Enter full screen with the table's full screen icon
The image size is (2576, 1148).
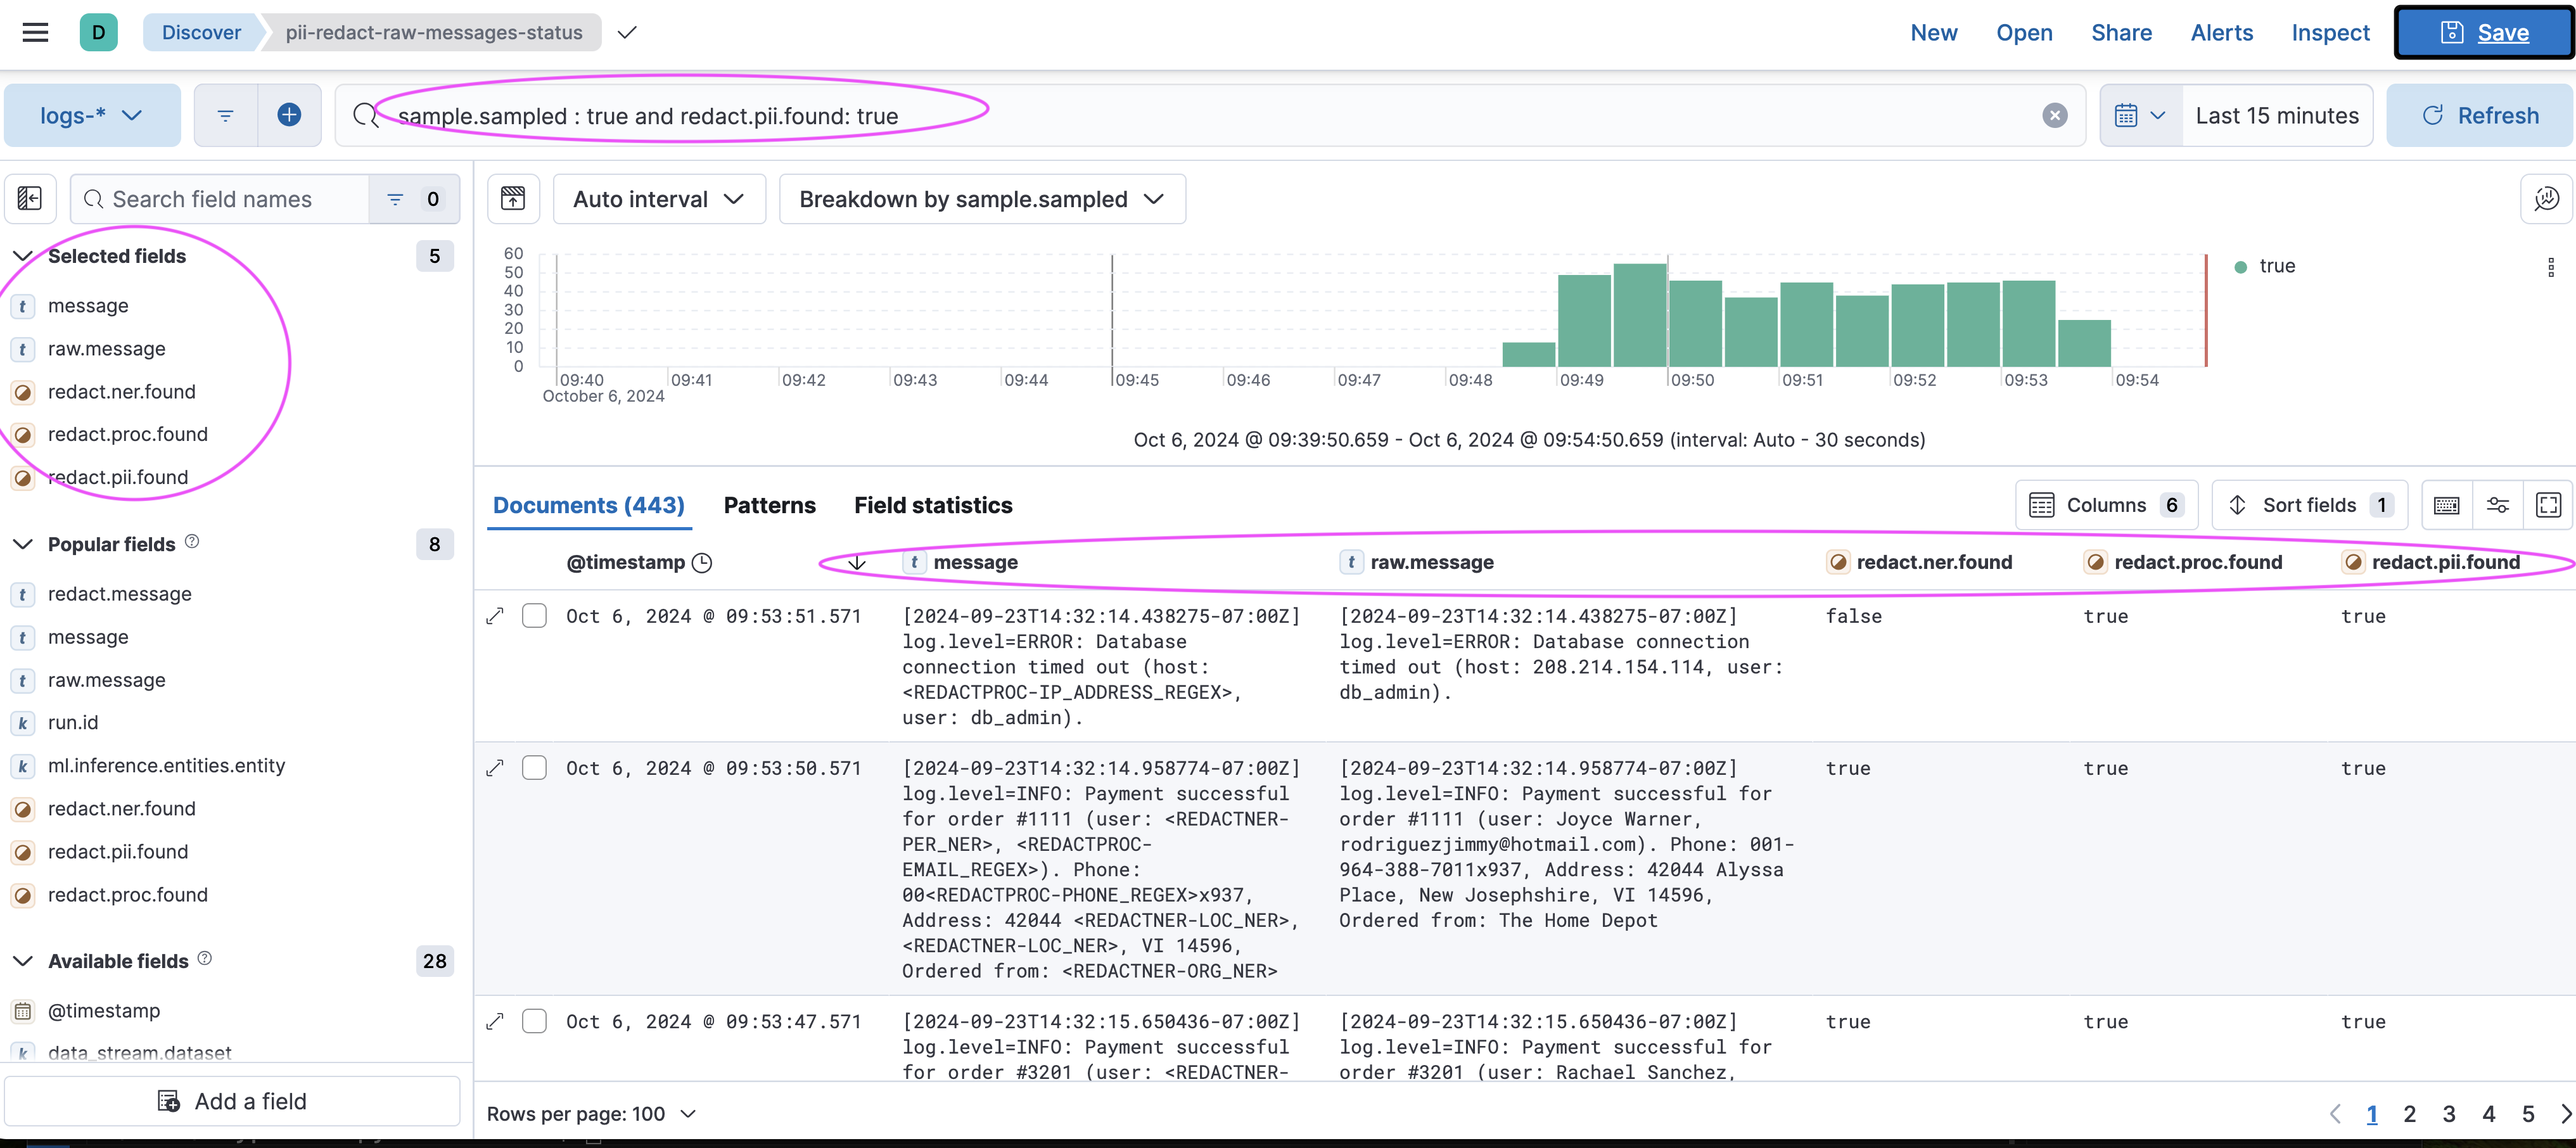coord(2548,505)
